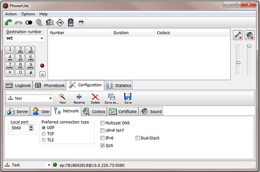Mute the speaker using its icon
The image size is (260, 172).
tap(250, 35)
